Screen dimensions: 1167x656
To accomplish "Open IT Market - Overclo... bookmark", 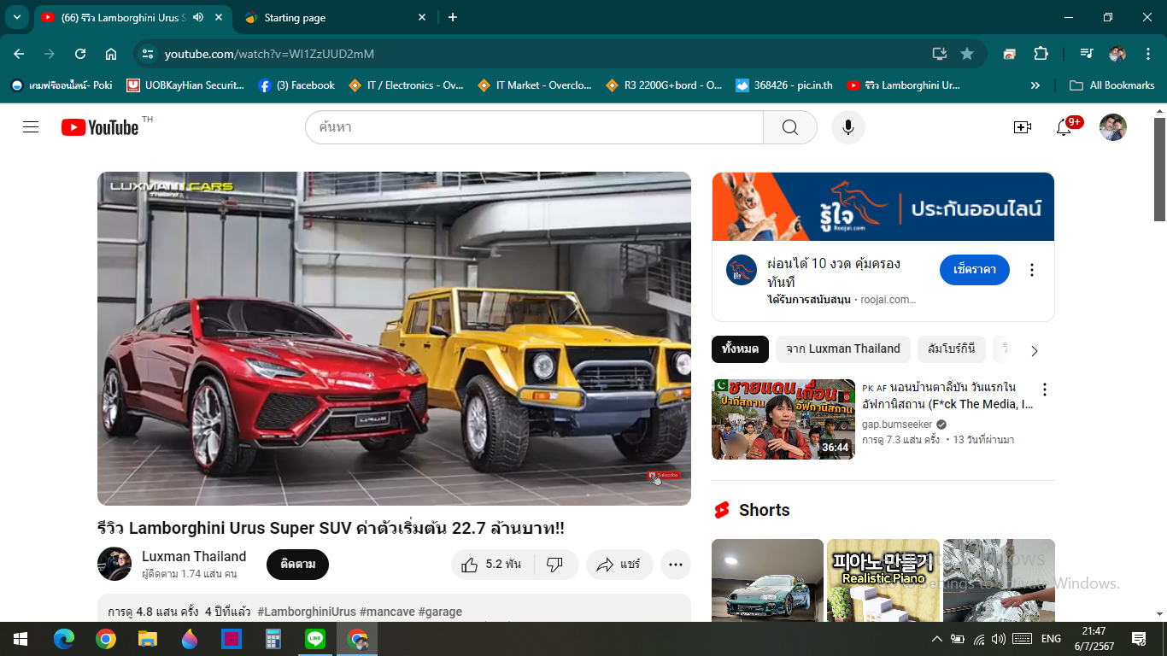I will 534,85.
